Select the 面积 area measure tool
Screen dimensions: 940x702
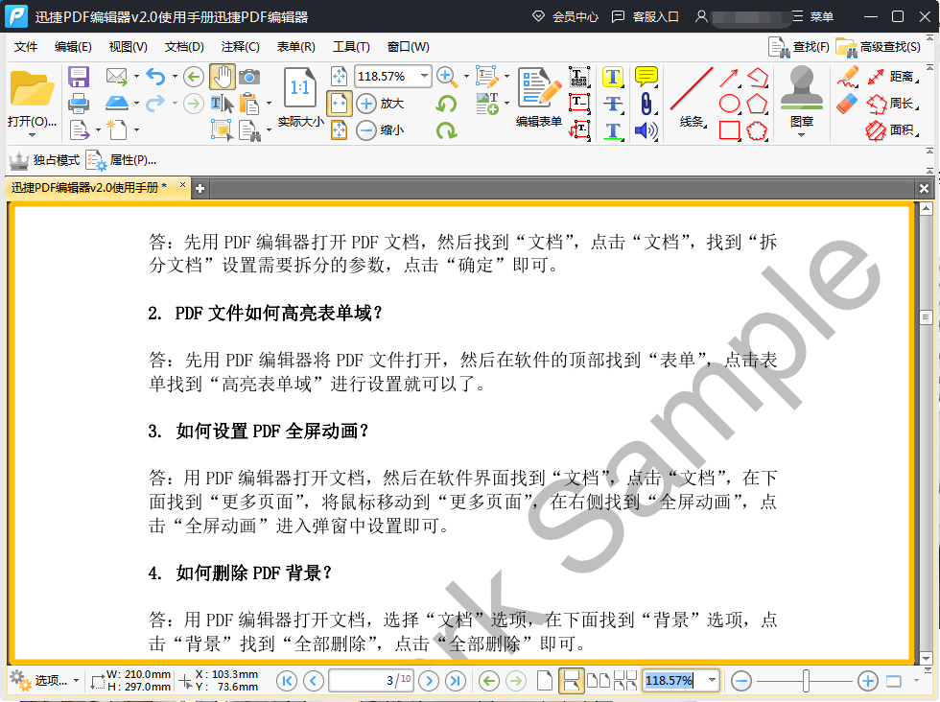click(x=892, y=130)
